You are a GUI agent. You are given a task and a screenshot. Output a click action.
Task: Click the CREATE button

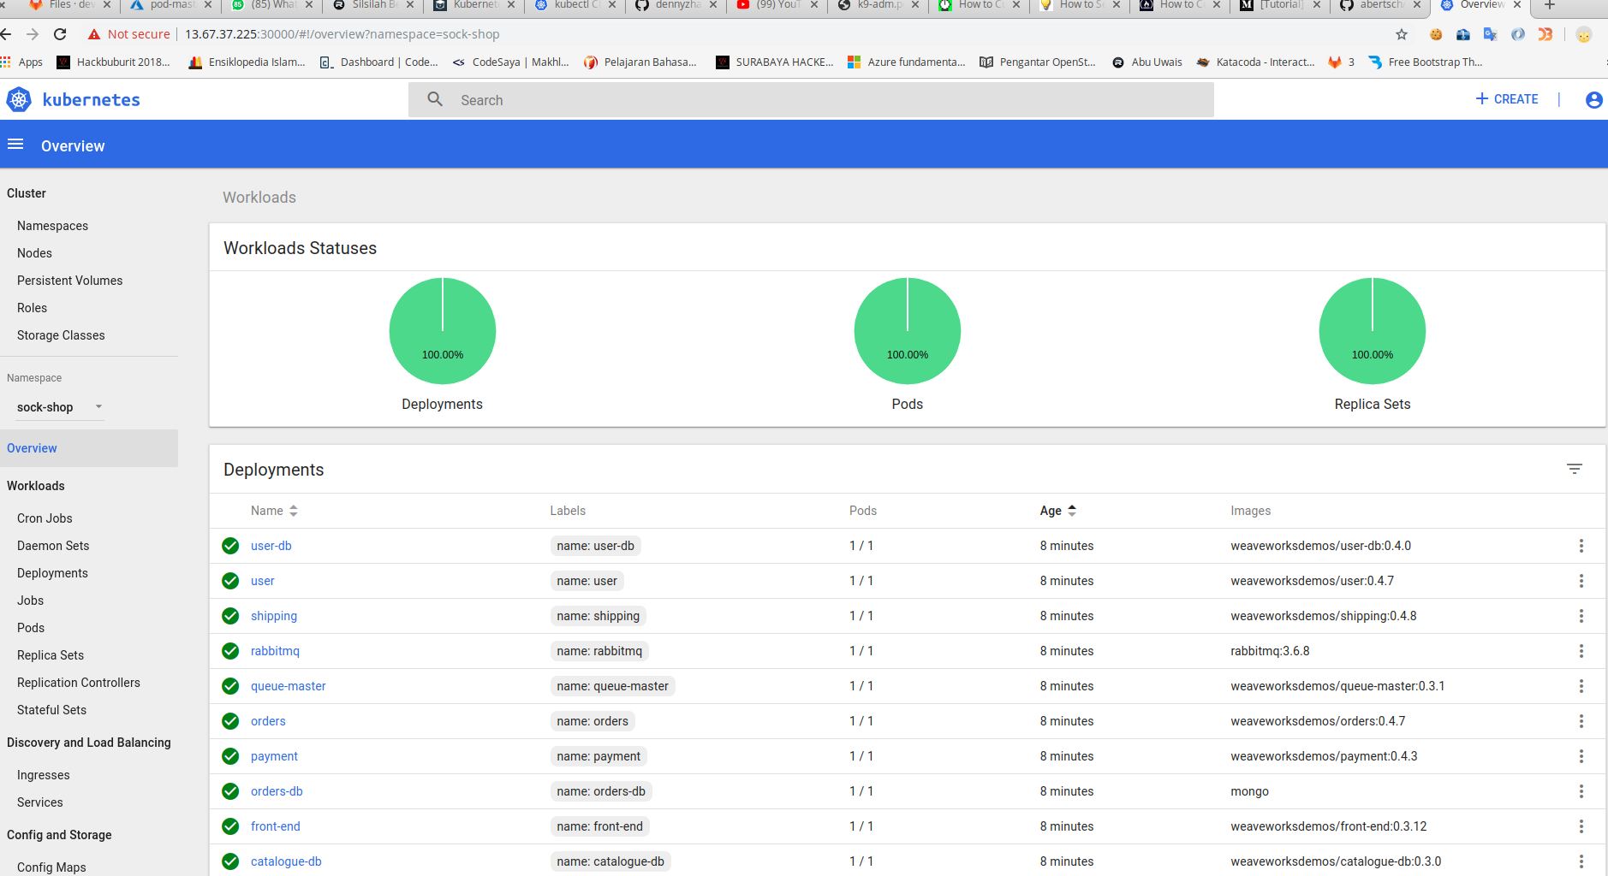1507,99
